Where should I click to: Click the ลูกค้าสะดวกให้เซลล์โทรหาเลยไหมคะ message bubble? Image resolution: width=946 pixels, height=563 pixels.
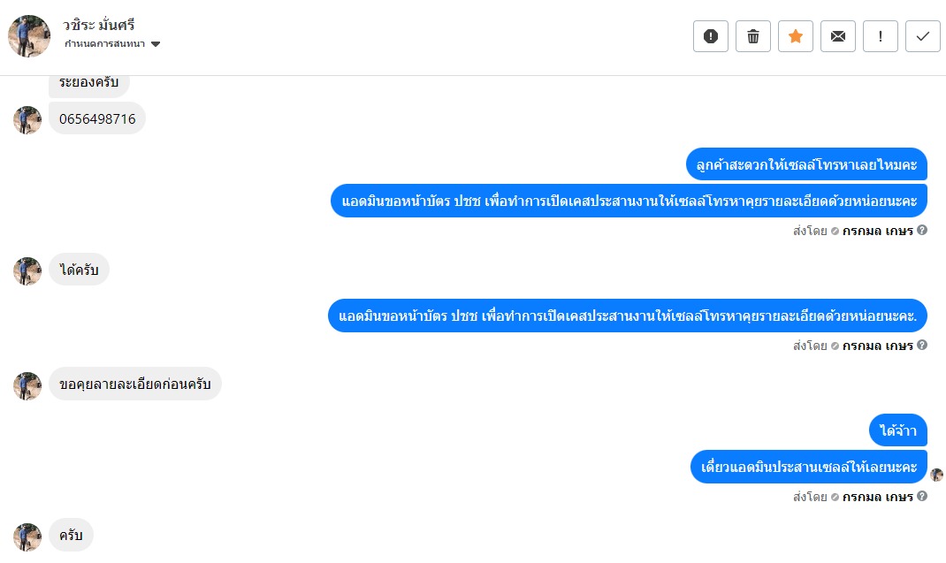click(x=805, y=164)
